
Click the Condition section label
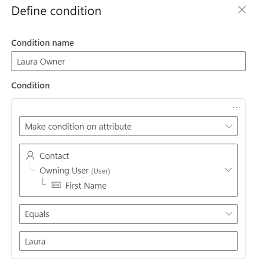(30, 85)
